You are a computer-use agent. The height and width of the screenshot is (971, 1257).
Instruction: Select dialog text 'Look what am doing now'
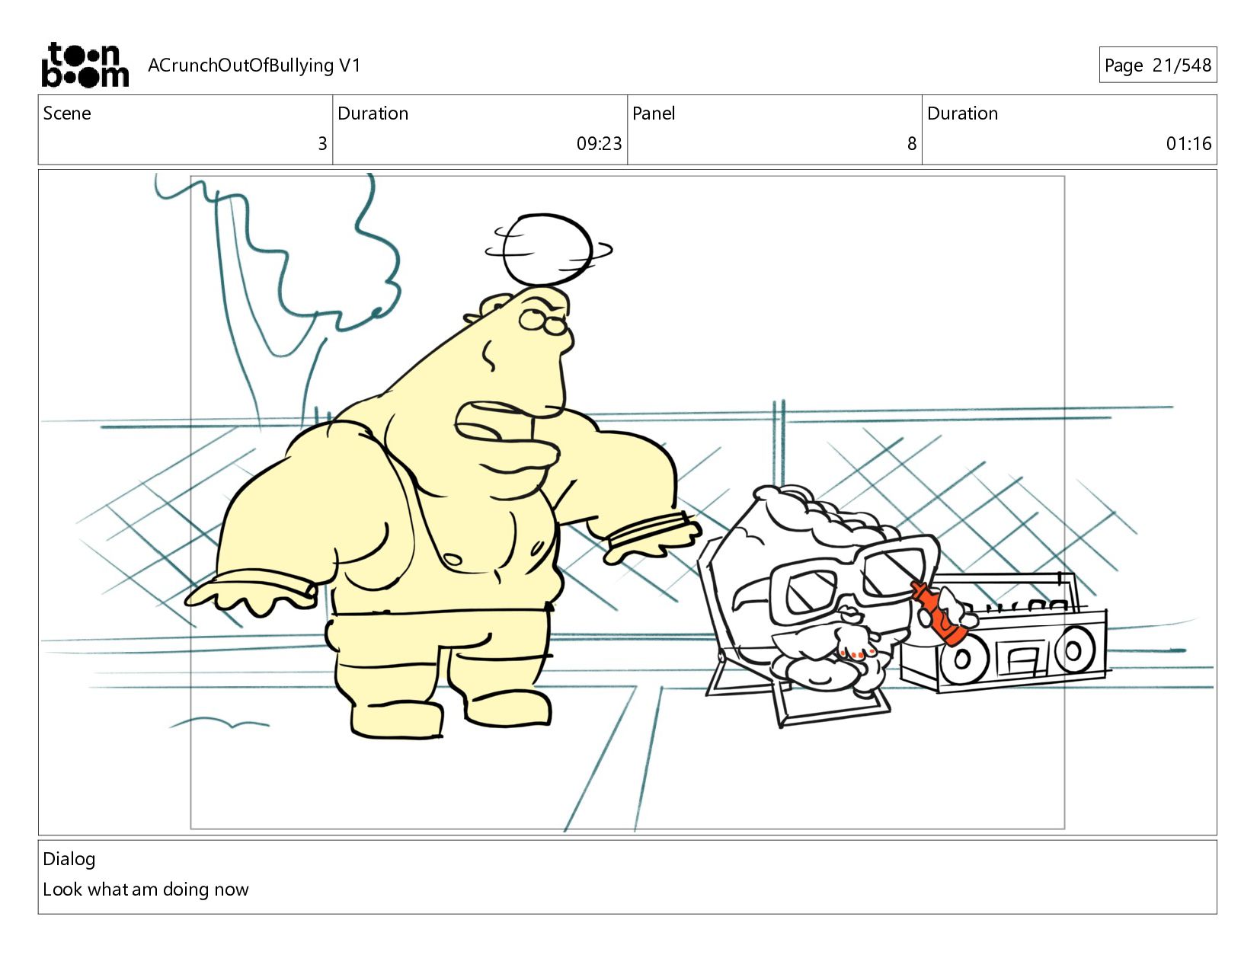146,890
